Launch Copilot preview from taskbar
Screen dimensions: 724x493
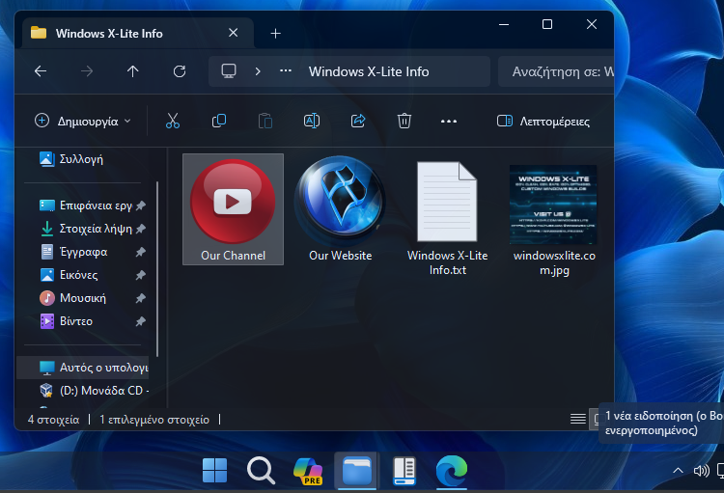click(x=309, y=471)
